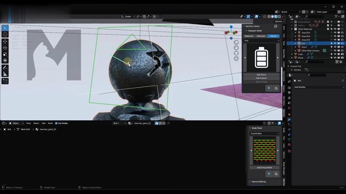Open the Material properties tab icon
The width and height of the screenshot is (346, 194).
pyautogui.click(x=289, y=144)
